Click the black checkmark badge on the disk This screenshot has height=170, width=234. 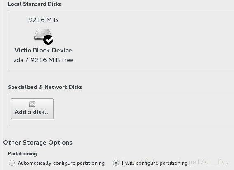pyautogui.click(x=48, y=40)
